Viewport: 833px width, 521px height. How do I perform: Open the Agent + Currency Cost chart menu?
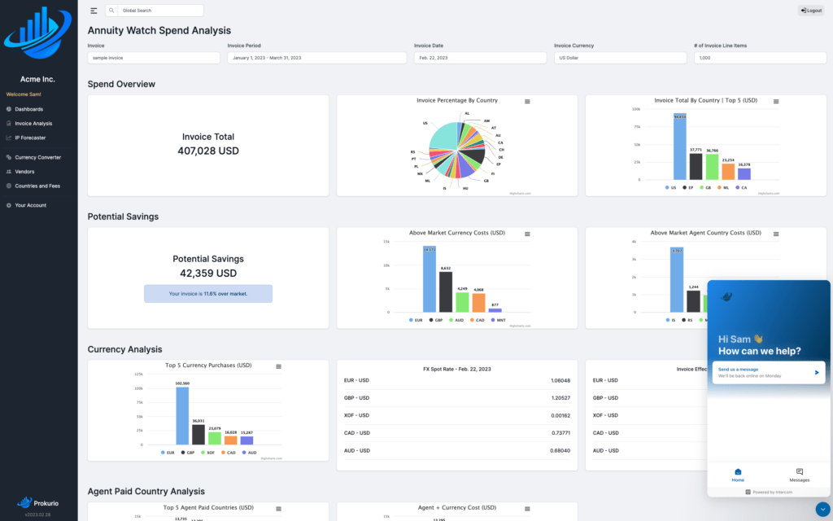(527, 509)
